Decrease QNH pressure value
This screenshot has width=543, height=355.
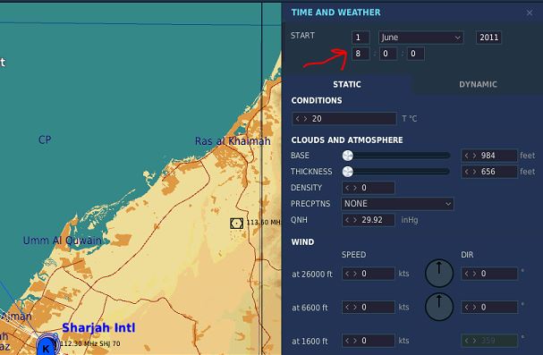(x=347, y=220)
